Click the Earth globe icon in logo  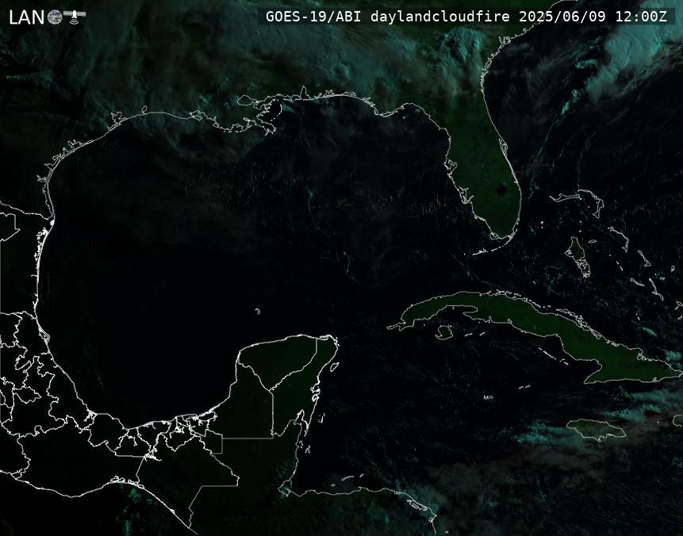point(55,17)
